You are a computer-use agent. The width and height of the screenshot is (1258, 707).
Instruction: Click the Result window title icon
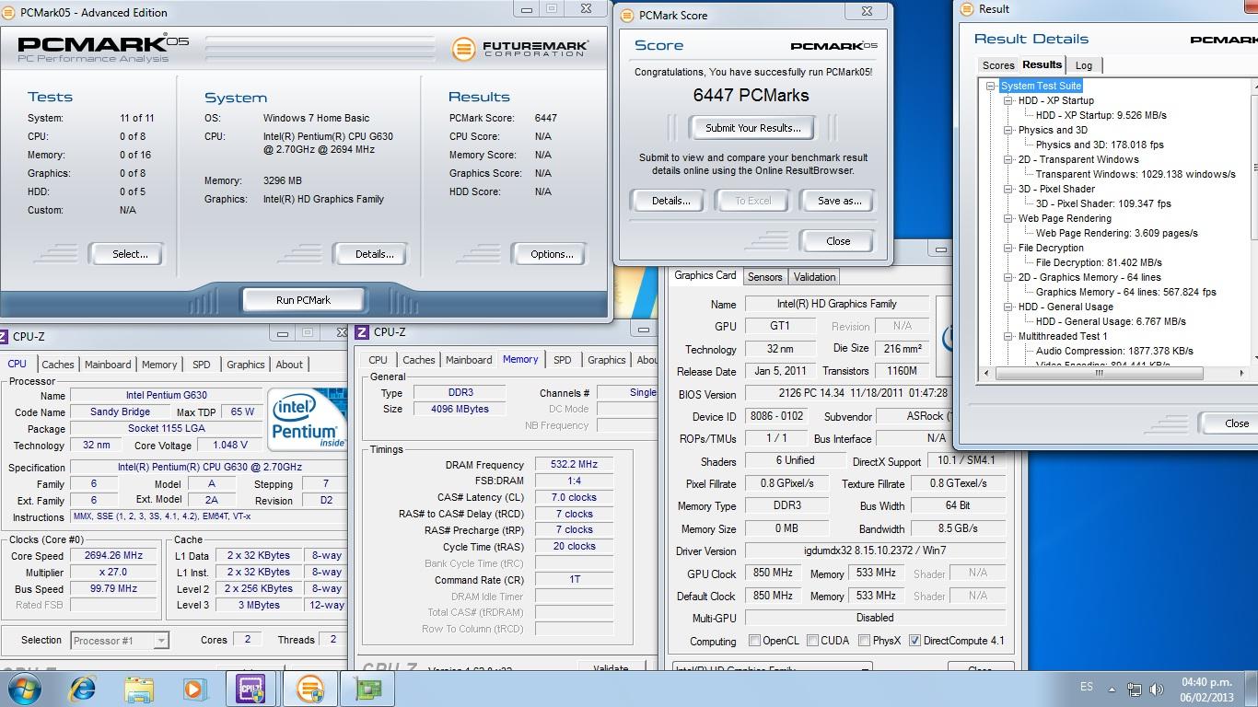coord(967,9)
